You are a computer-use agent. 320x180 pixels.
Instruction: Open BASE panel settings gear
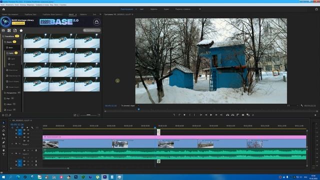(x=3, y=115)
